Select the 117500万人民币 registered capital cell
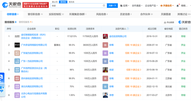This screenshot has height=101, width=191. pyautogui.click(x=90, y=36)
